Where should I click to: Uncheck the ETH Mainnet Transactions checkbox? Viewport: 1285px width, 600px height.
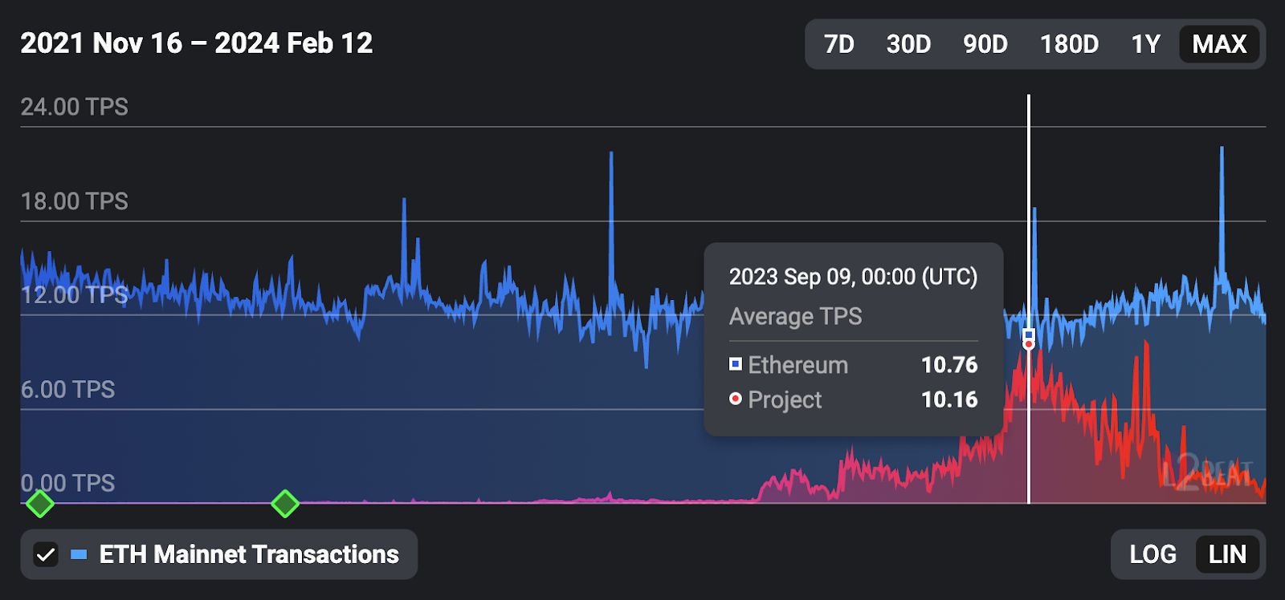46,554
